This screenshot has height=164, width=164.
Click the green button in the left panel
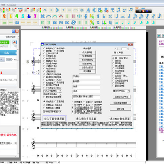click(x=5, y=42)
